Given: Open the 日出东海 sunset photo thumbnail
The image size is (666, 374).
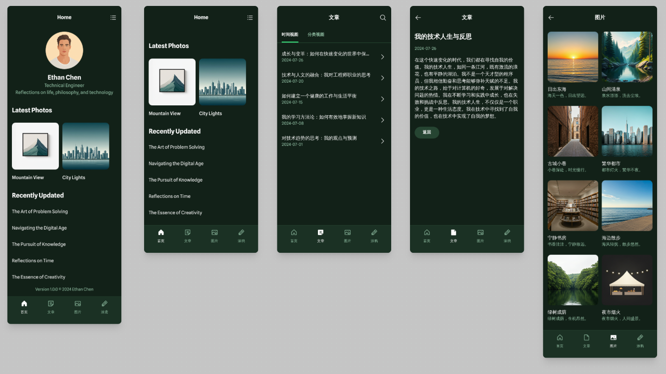Looking at the screenshot, I should [573, 57].
